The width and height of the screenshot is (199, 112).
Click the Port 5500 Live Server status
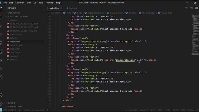coord(179,110)
